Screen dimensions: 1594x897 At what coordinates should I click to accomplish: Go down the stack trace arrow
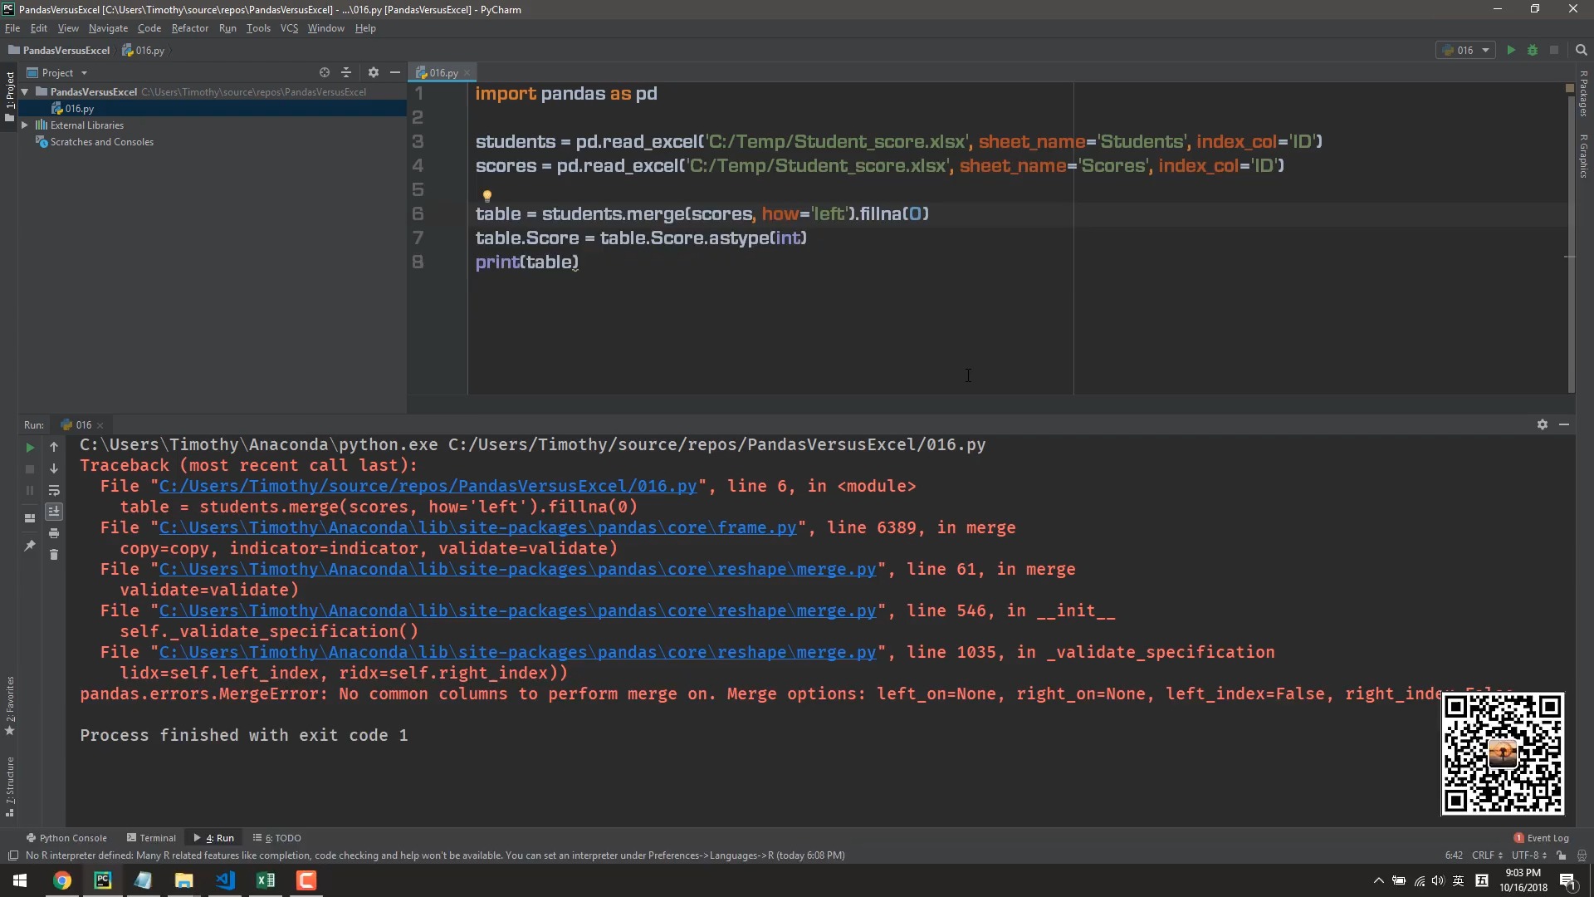coord(54,469)
